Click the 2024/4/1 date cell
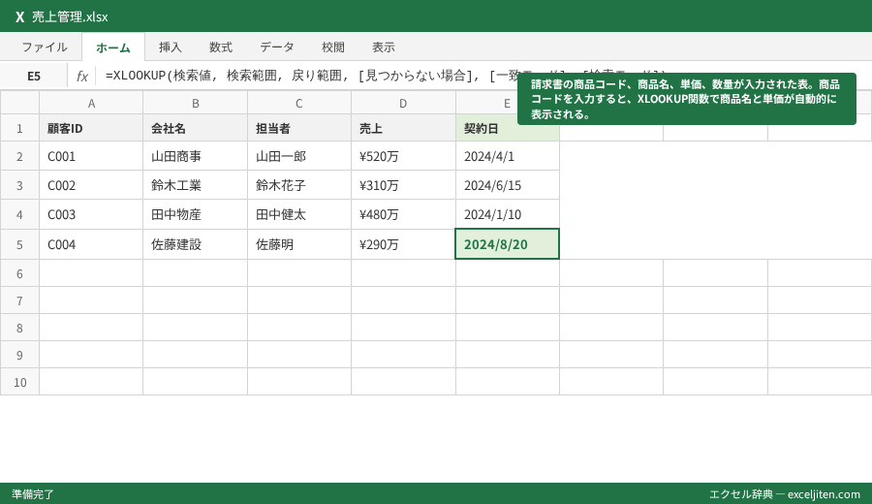The width and height of the screenshot is (872, 504). [507, 156]
